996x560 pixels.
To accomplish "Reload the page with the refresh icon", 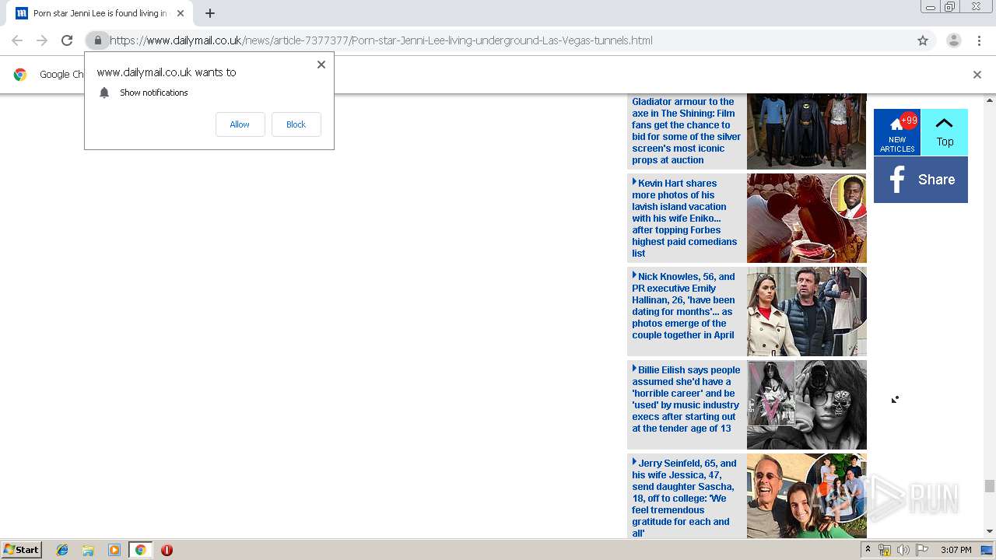I will 67,40.
